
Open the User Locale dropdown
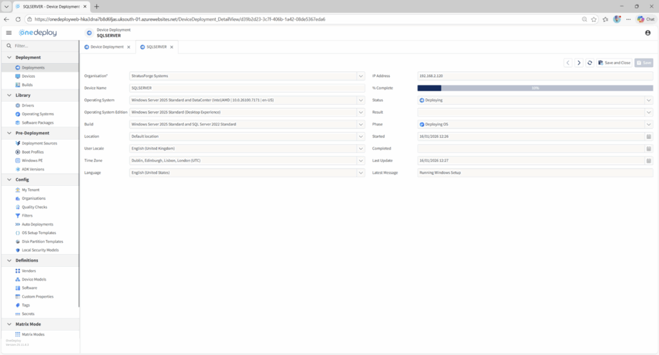[360, 149]
